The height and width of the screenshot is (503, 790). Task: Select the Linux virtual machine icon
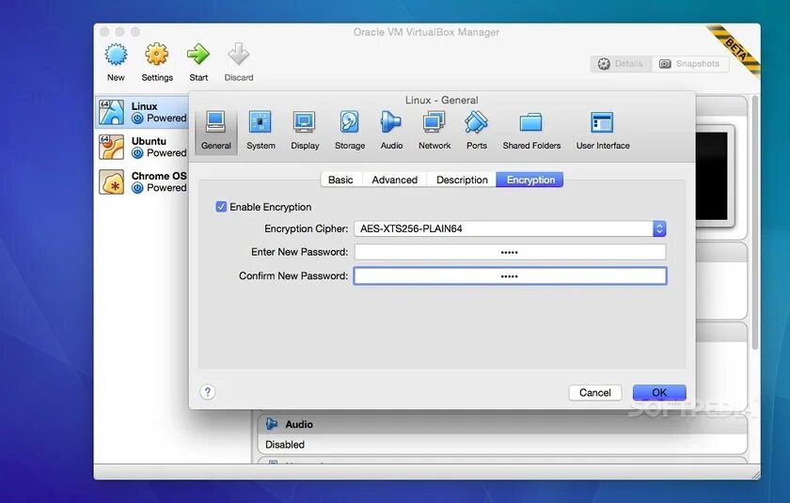tap(111, 112)
